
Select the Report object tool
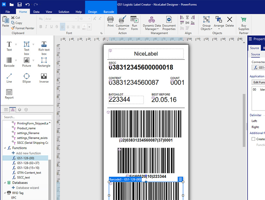(9, 94)
